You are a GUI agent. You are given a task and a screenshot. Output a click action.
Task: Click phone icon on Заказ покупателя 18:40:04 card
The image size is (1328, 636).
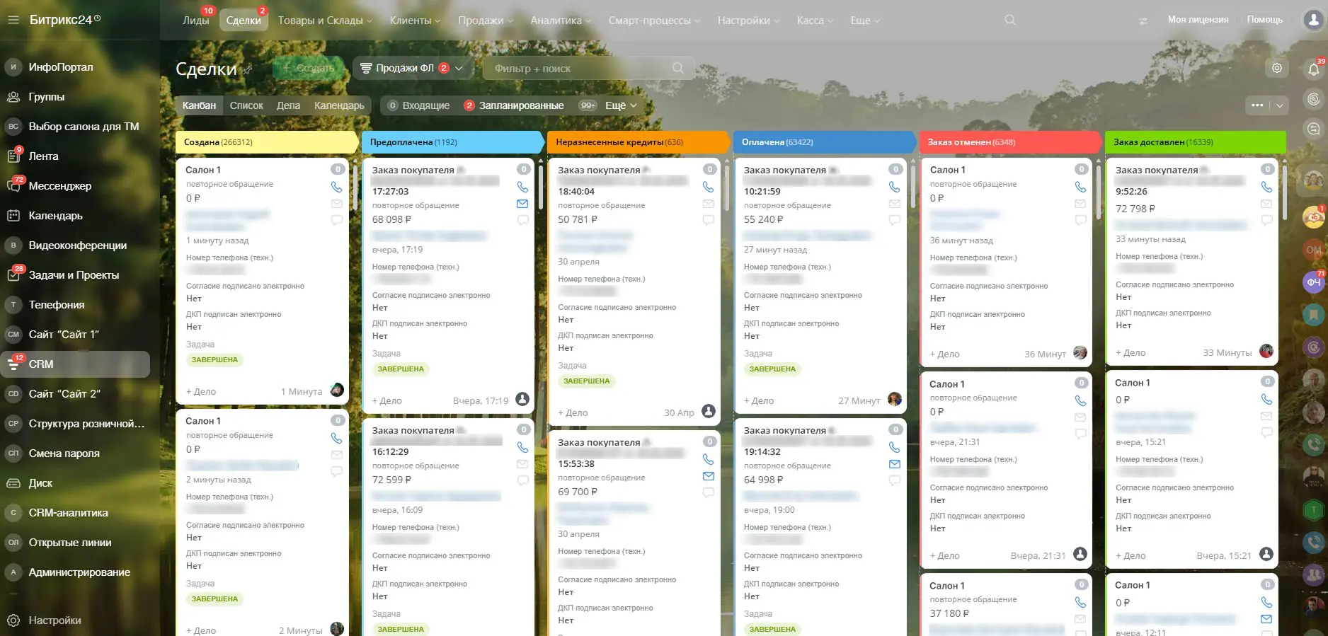point(708,187)
